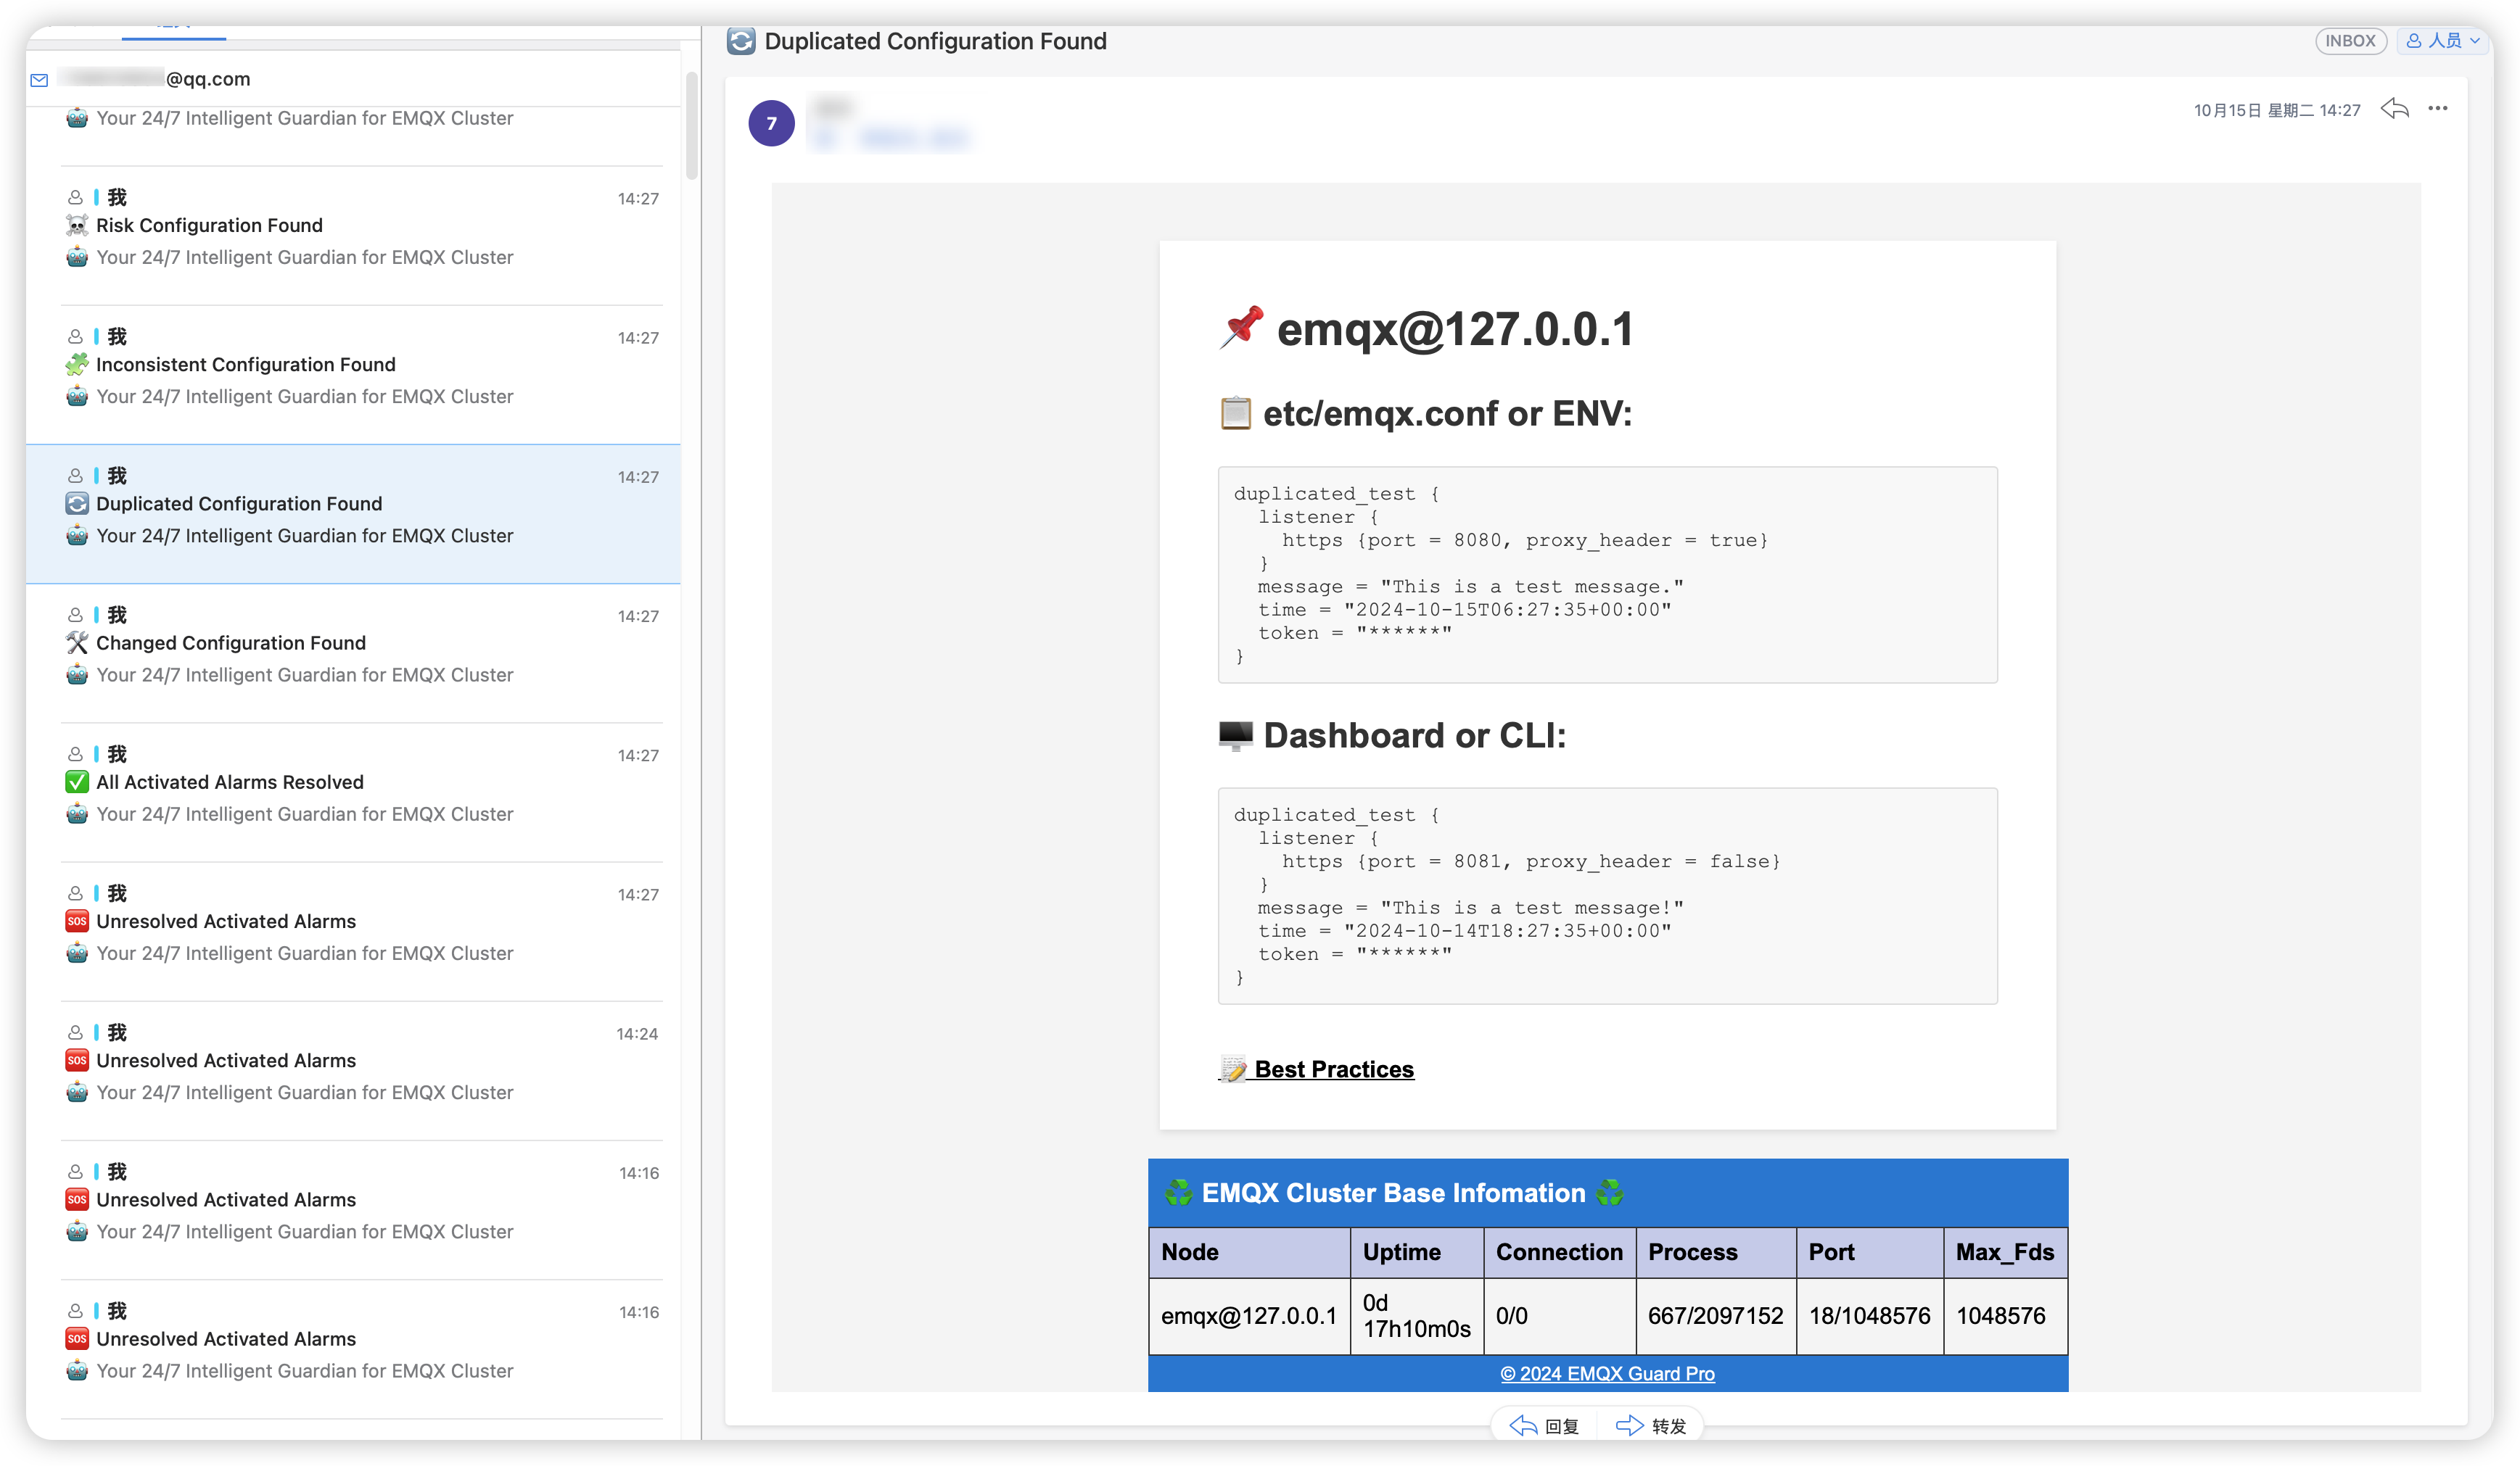
Task: Click the Uptime column header
Action: click(1417, 1252)
